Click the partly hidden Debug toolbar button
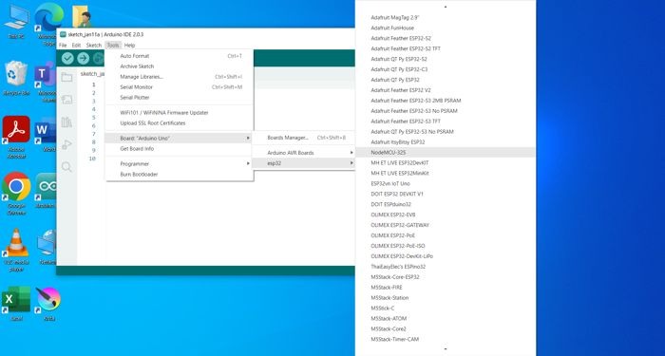 [99, 59]
